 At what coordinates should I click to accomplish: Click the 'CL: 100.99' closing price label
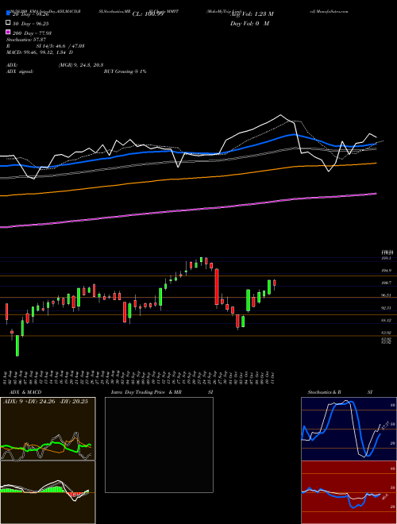pos(148,14)
